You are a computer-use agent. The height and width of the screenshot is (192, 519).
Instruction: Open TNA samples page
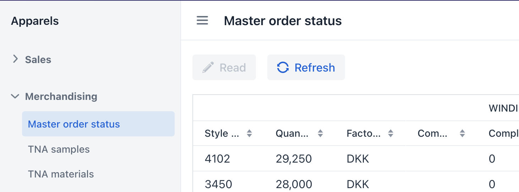(x=59, y=149)
